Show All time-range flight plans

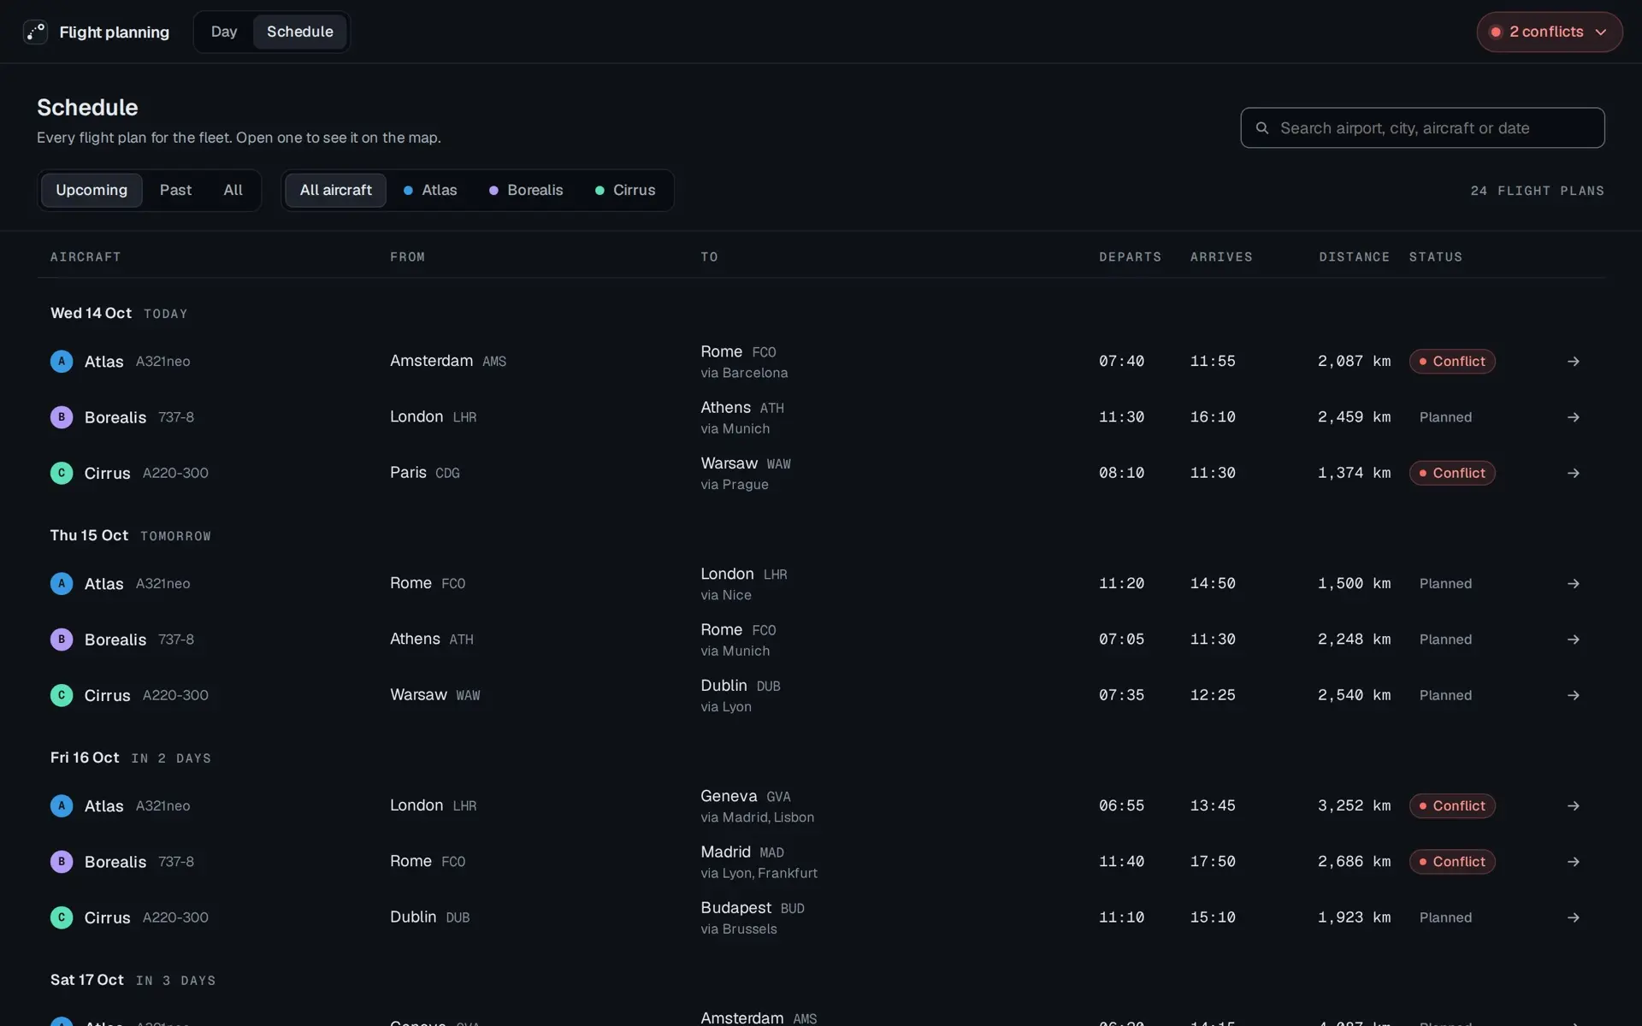coord(233,190)
